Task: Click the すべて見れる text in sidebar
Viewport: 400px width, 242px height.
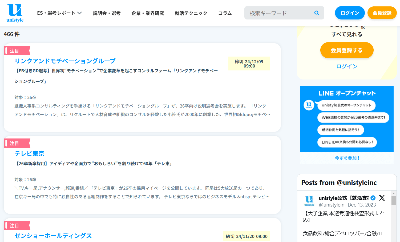Action: pyautogui.click(x=347, y=34)
